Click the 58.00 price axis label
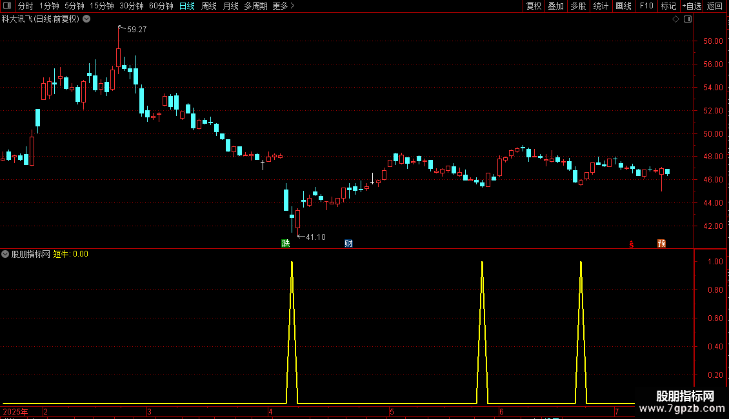Screen dimensions: 729x419 (713, 41)
